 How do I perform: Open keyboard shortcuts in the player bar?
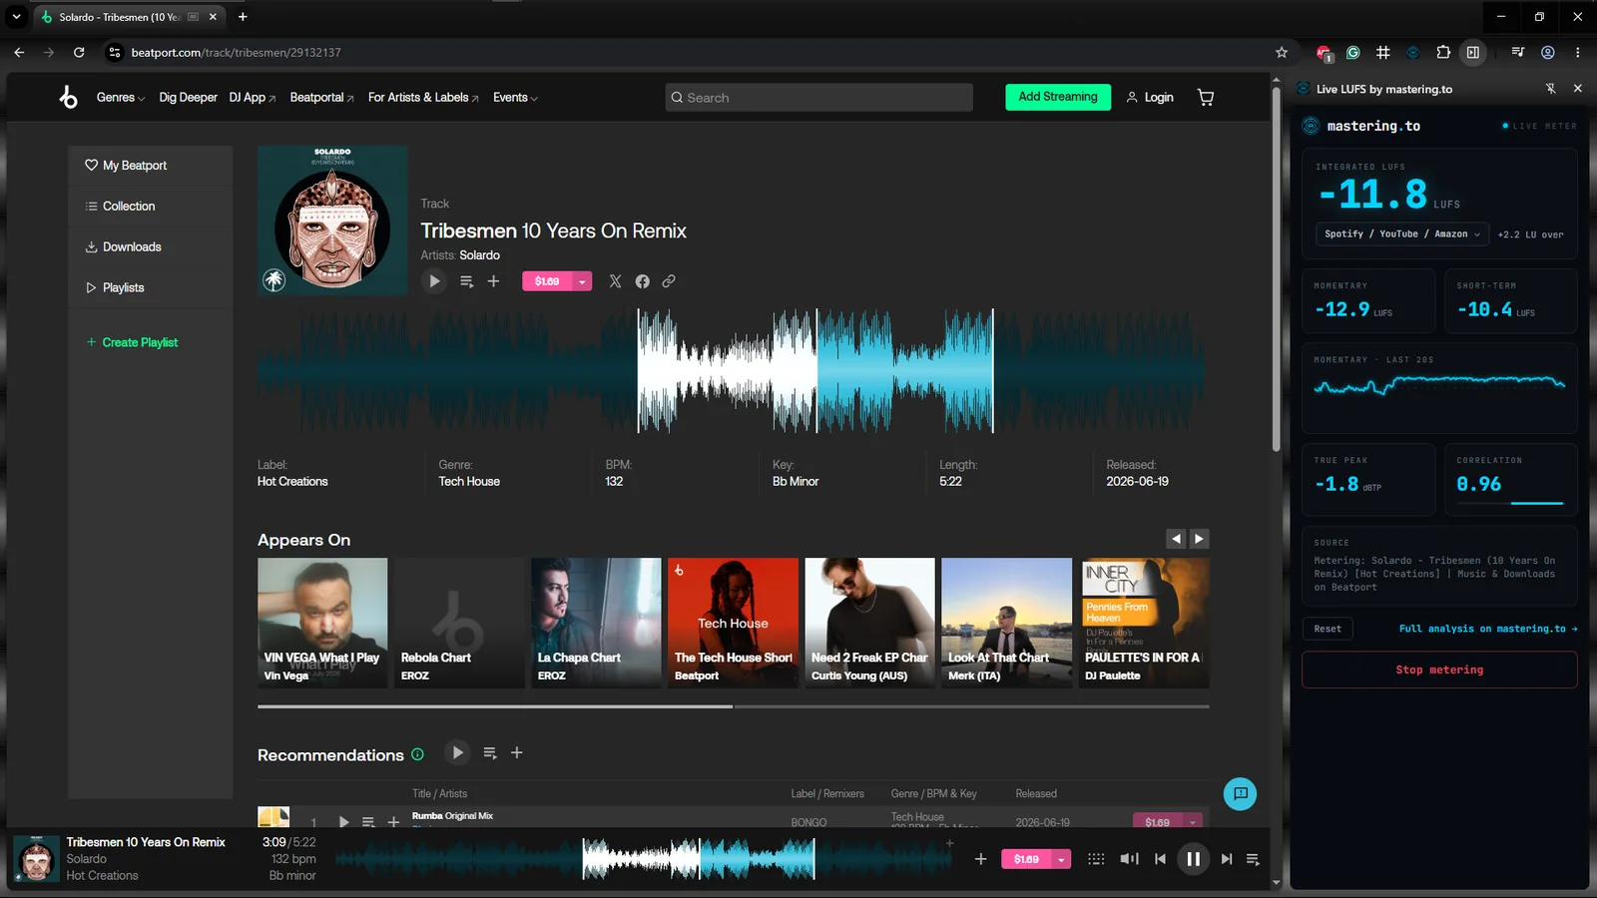(1096, 859)
